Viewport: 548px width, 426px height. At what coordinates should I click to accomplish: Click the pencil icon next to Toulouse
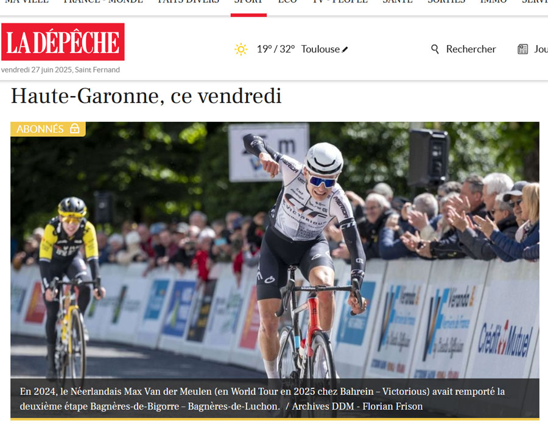click(345, 49)
